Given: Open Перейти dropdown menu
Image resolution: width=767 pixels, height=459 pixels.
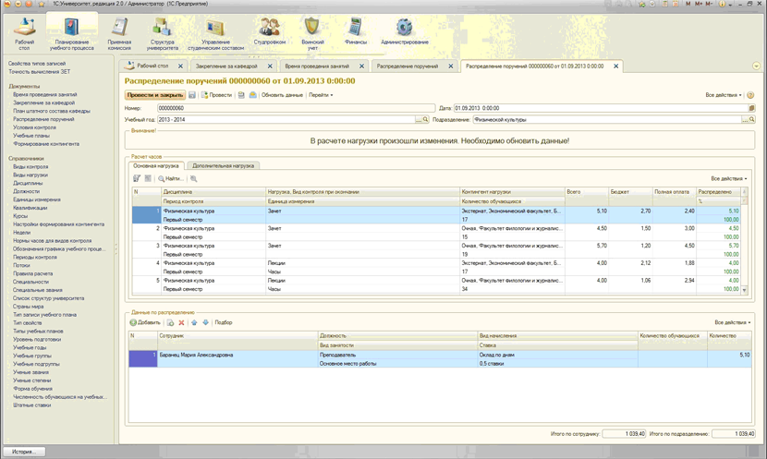Looking at the screenshot, I should click(x=321, y=95).
